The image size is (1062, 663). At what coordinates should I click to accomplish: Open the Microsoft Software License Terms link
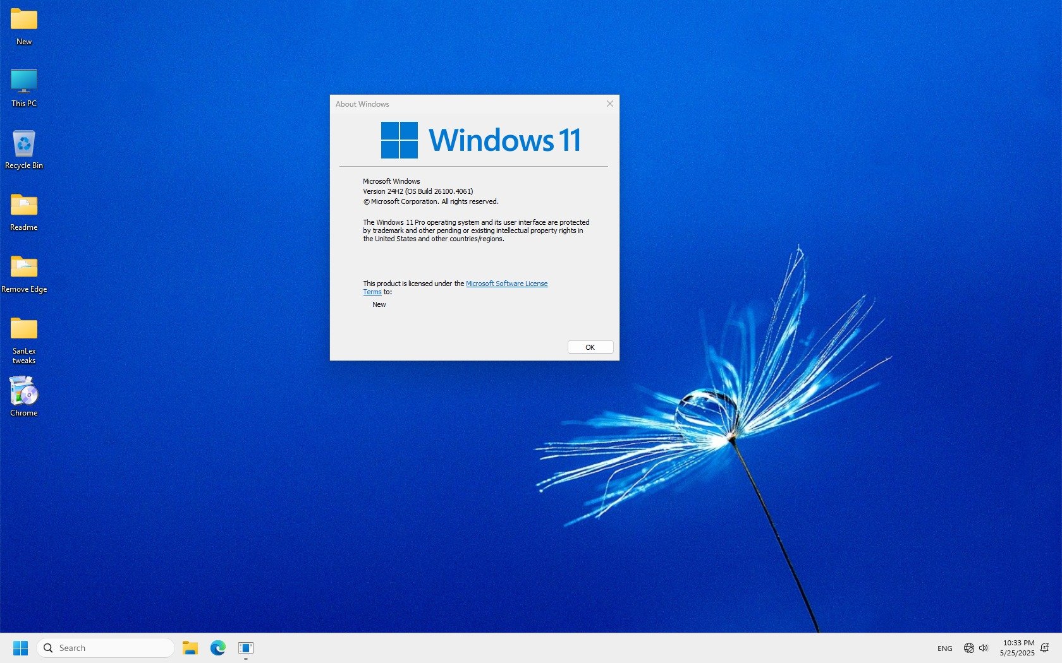(x=506, y=284)
